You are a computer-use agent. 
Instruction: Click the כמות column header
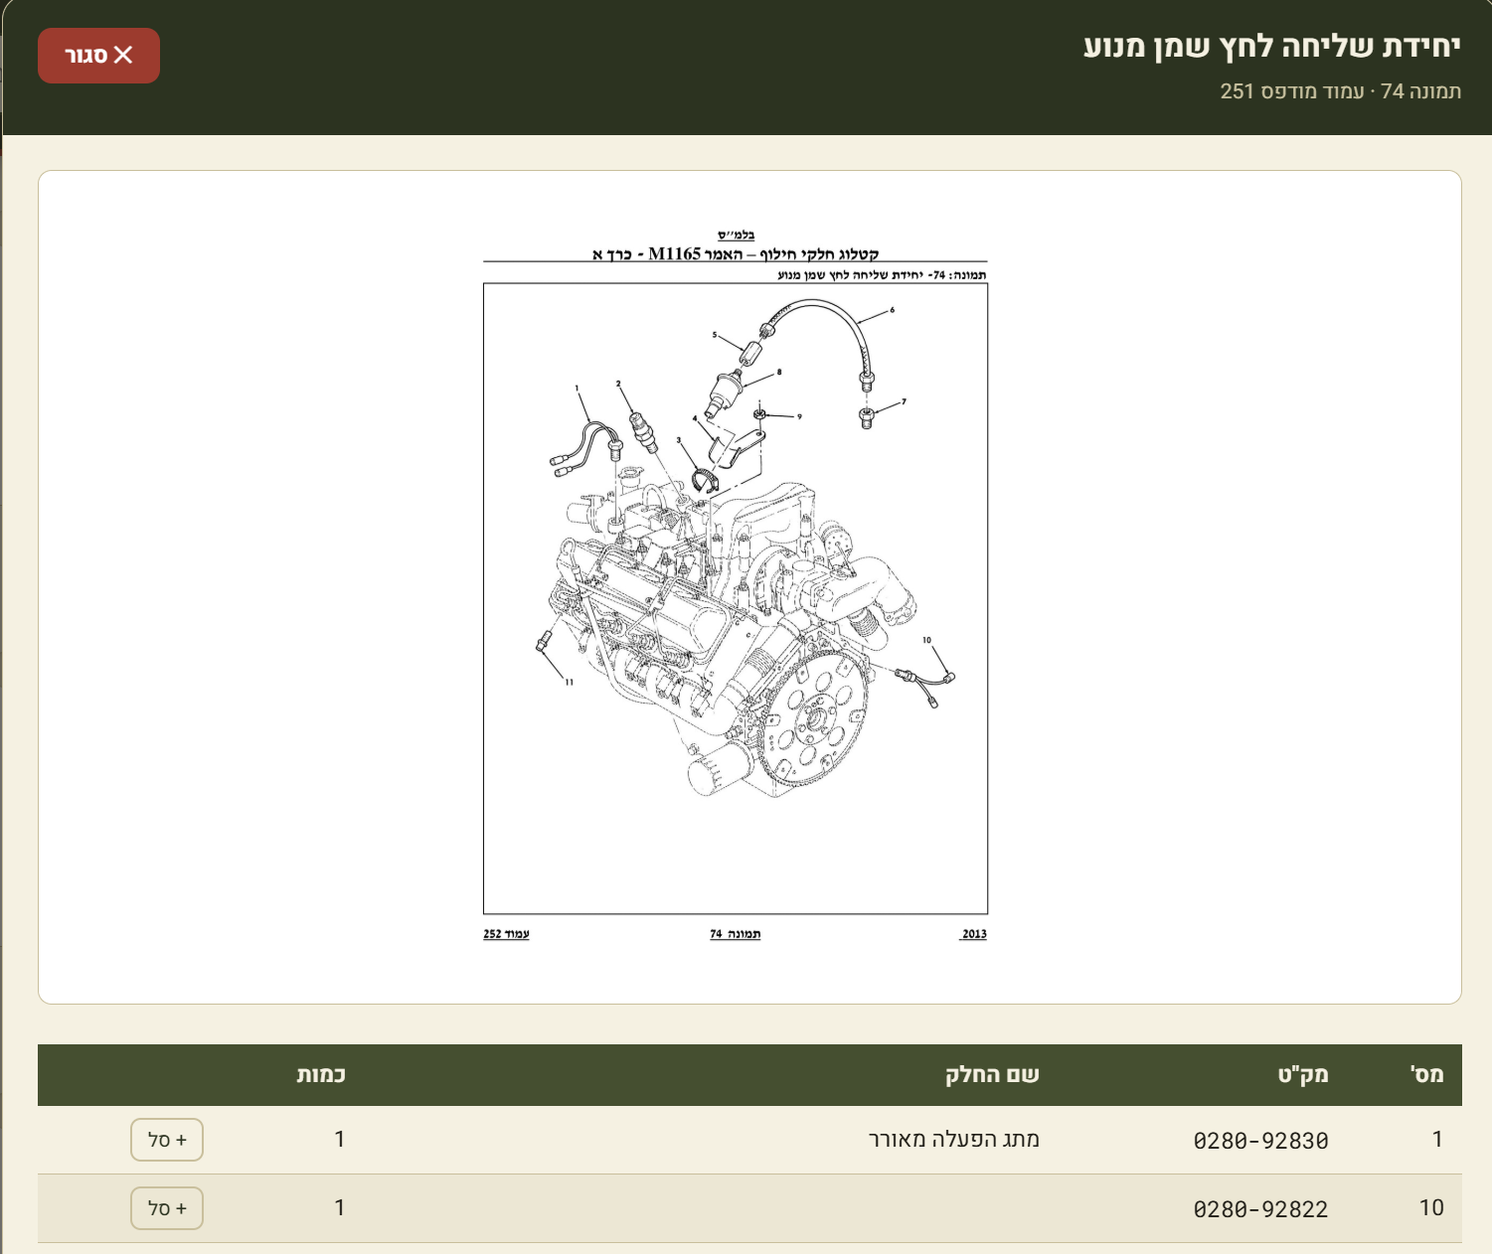point(321,1074)
